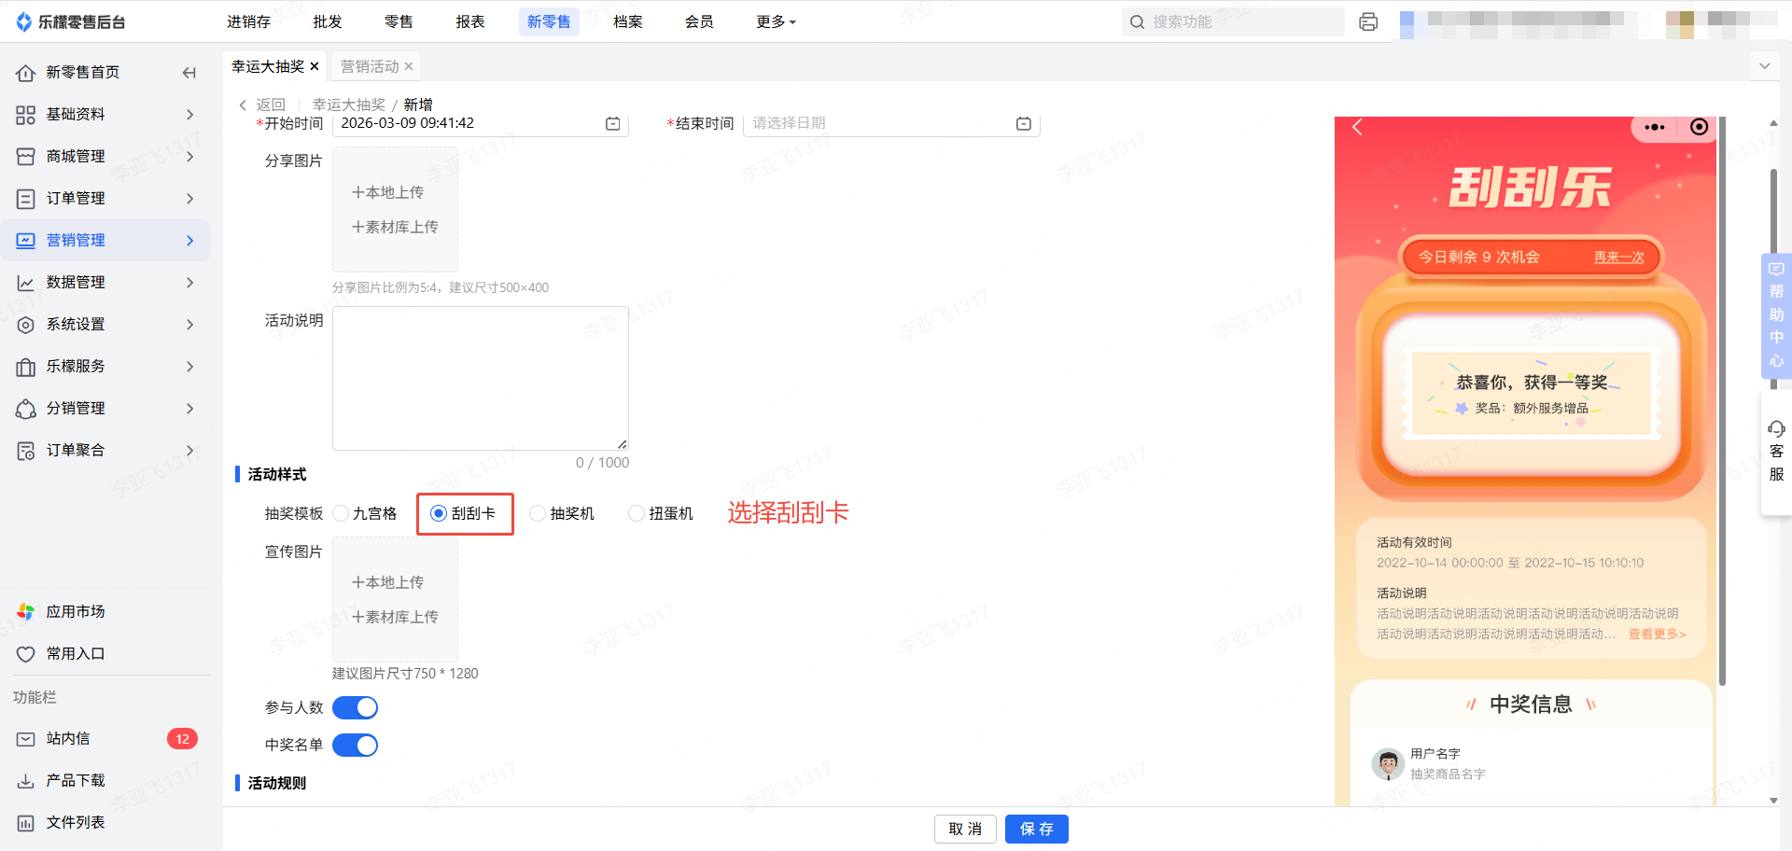Viewport: 1792px width, 851px height.
Task: Expand 系统设置 chevron
Action: (190, 325)
